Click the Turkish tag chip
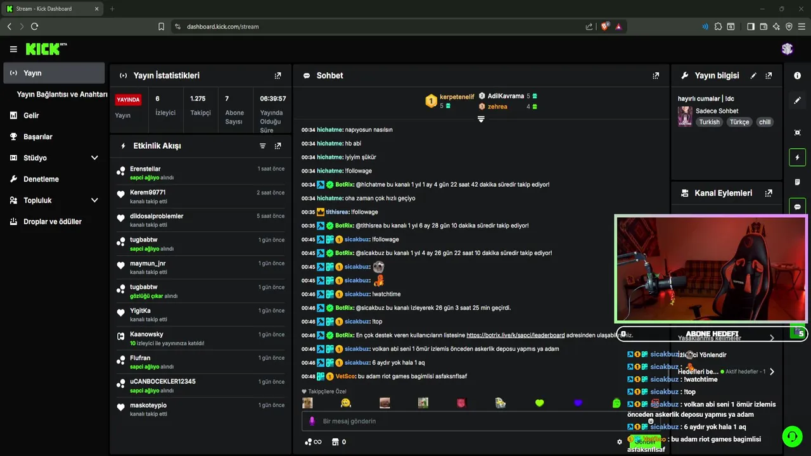811x456 pixels. (x=710, y=122)
